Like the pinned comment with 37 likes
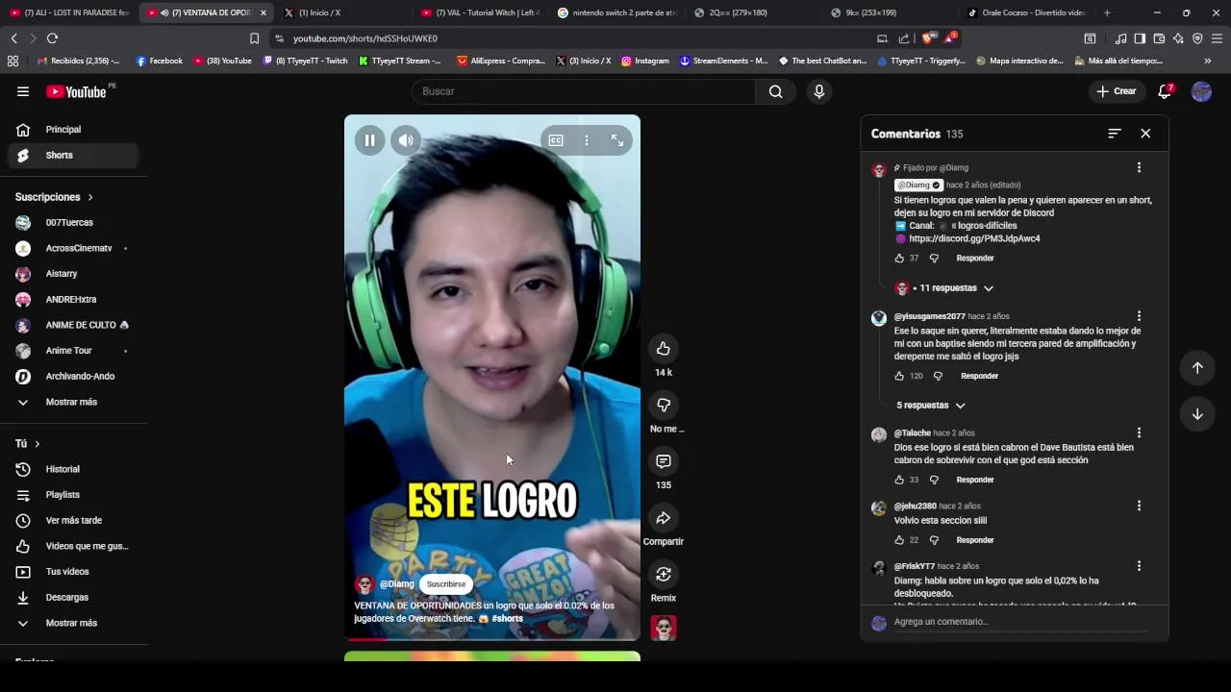The height and width of the screenshot is (692, 1231). tap(899, 259)
